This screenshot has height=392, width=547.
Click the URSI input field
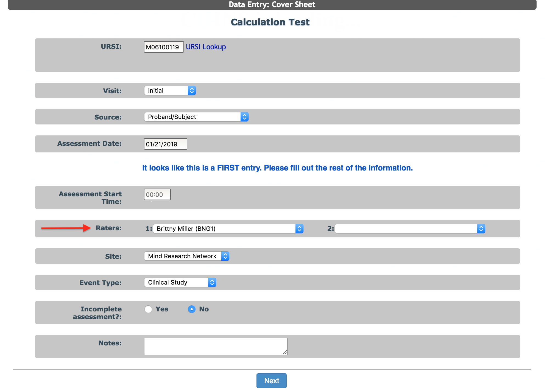164,47
